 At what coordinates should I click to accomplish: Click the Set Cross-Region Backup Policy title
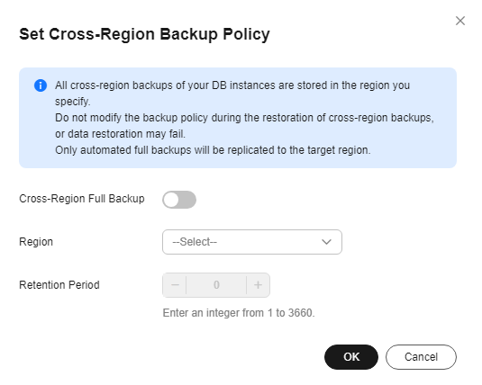point(144,34)
